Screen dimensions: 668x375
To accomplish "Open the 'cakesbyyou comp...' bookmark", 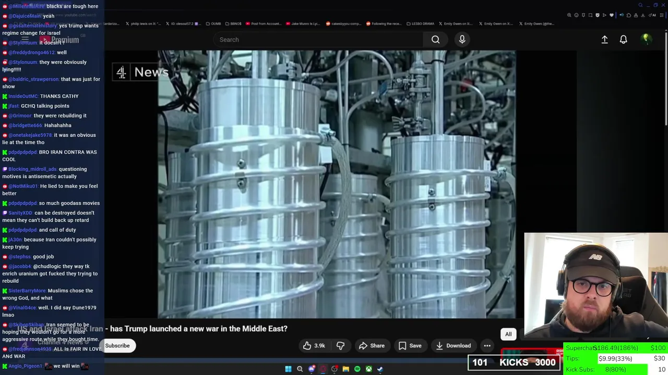I will pos(343,23).
